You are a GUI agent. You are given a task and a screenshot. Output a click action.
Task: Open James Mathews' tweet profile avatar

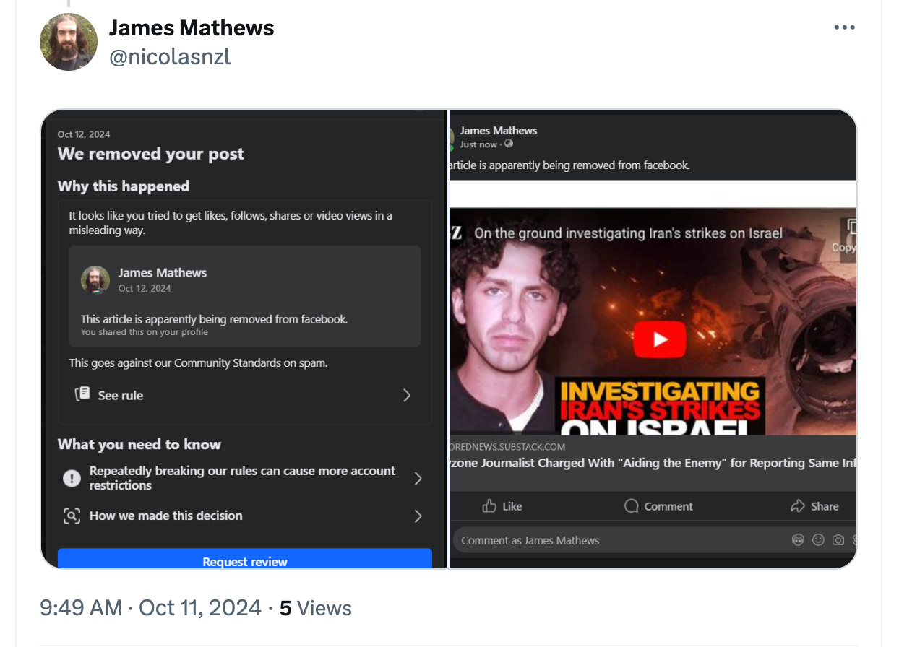point(69,41)
